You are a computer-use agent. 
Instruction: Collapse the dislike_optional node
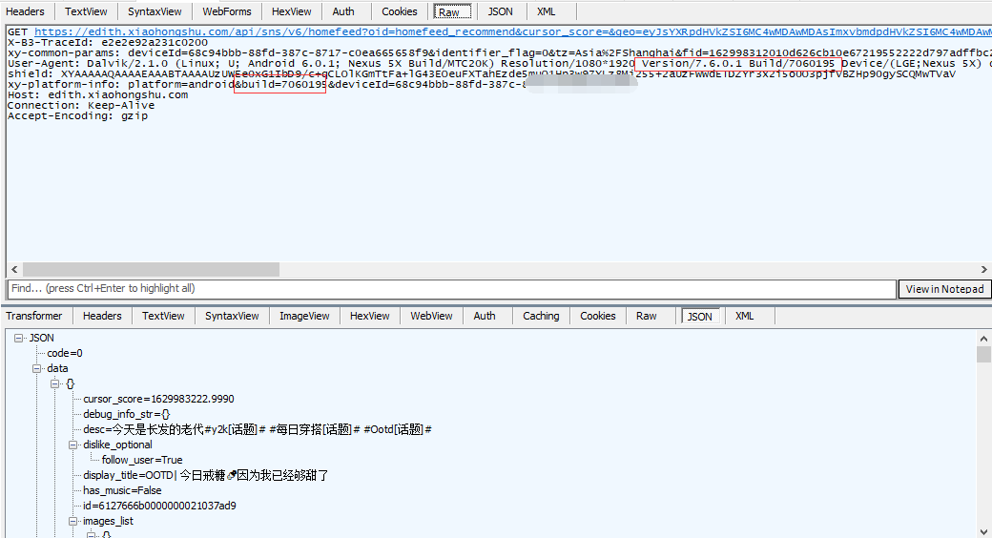click(x=73, y=445)
